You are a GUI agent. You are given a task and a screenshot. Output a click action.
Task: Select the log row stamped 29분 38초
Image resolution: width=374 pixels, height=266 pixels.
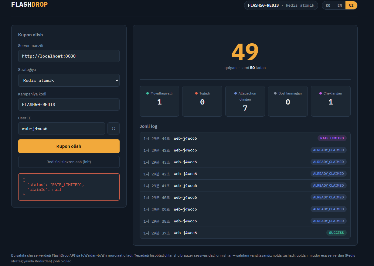245,221
